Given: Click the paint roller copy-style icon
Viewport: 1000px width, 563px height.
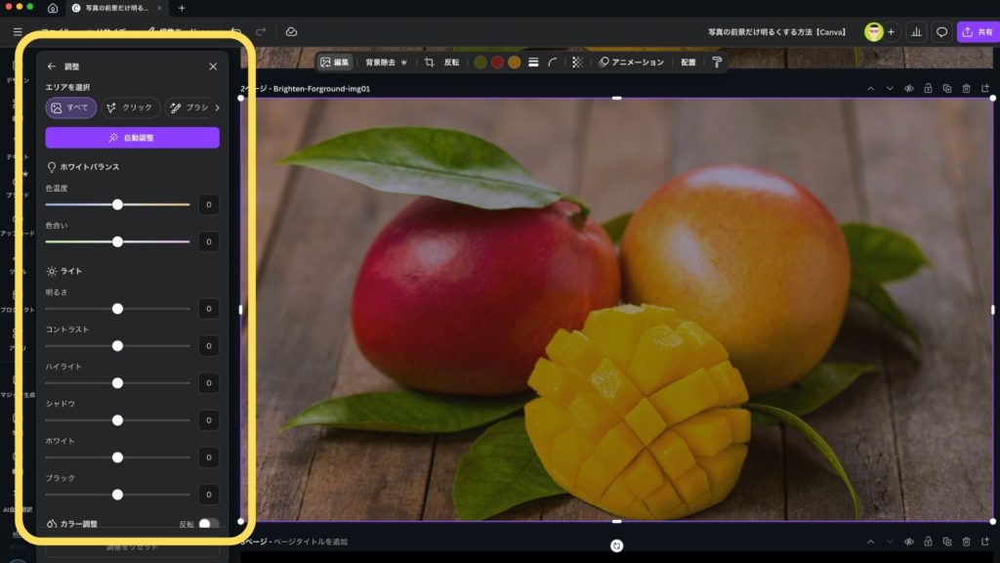Looking at the screenshot, I should pyautogui.click(x=717, y=62).
